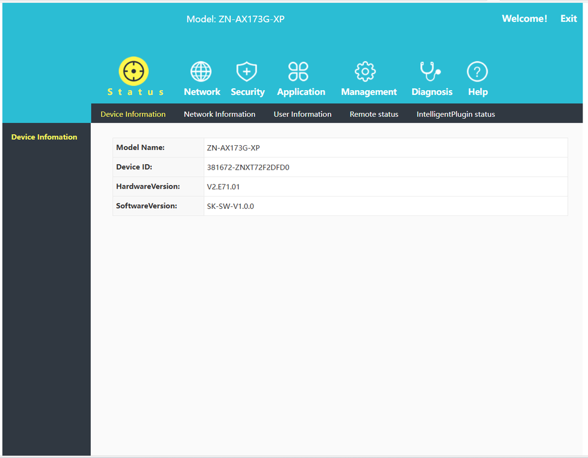Open the Application four-leaf icon
Image resolution: width=588 pixels, height=458 pixels.
(299, 72)
